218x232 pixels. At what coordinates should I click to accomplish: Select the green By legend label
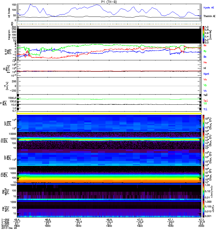[205, 51]
